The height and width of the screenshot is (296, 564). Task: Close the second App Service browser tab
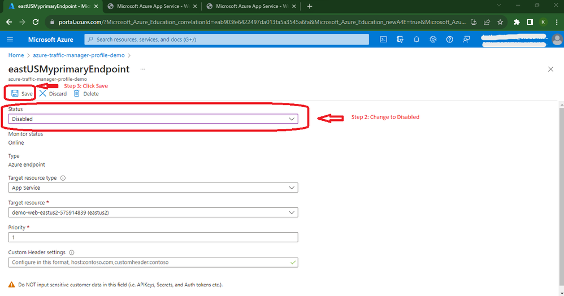[195, 6]
